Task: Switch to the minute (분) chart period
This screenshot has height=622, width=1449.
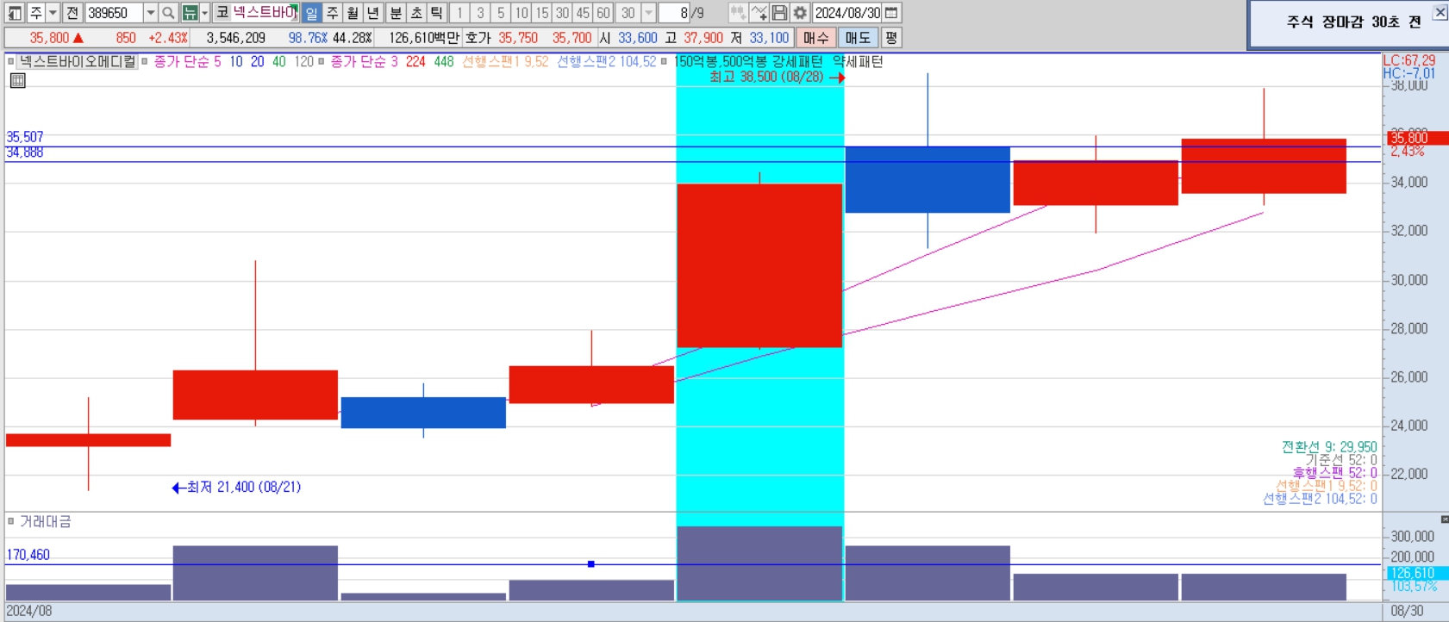Action: [396, 13]
